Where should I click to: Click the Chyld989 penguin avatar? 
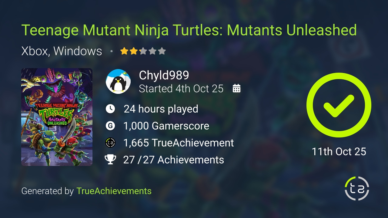118,81
